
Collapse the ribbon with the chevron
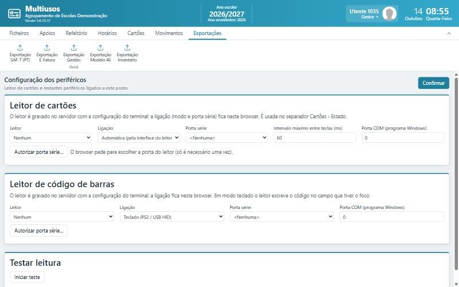click(449, 33)
